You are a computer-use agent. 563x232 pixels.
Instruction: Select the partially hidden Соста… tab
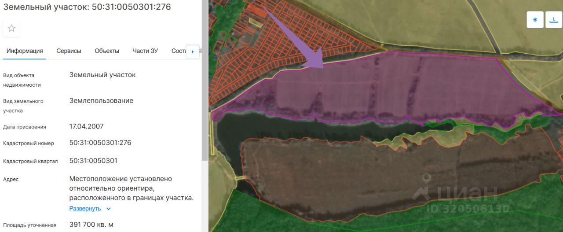(179, 51)
